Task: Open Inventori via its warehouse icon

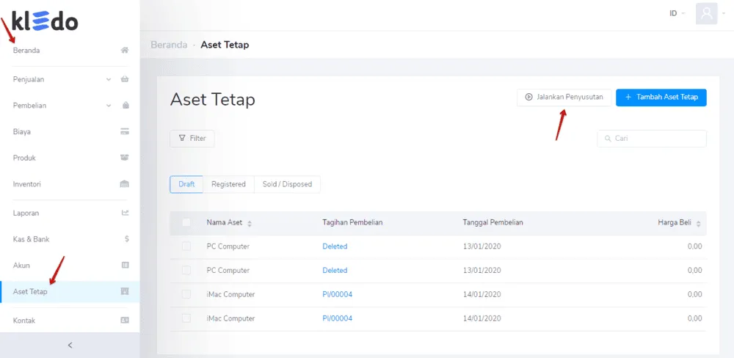Action: click(x=125, y=184)
